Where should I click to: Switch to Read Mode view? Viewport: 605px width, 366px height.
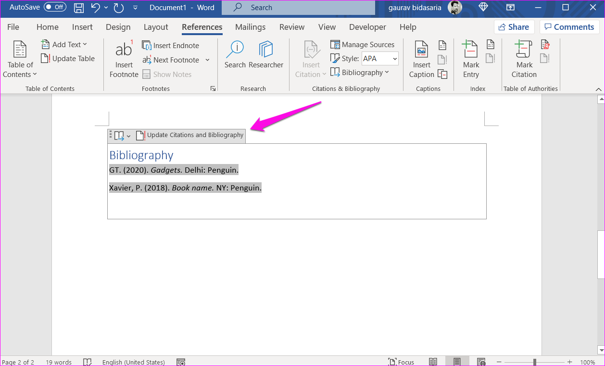coord(433,362)
